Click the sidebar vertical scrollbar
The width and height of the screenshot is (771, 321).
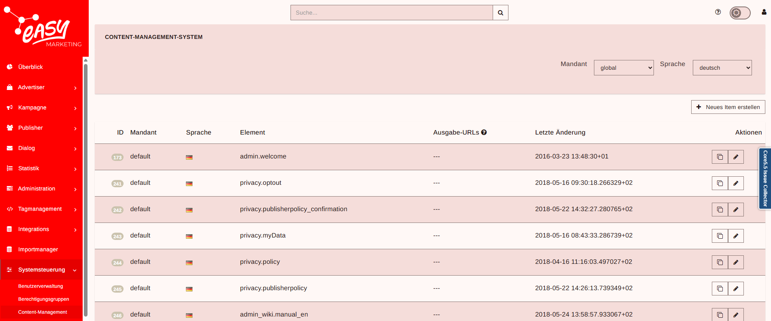85,186
